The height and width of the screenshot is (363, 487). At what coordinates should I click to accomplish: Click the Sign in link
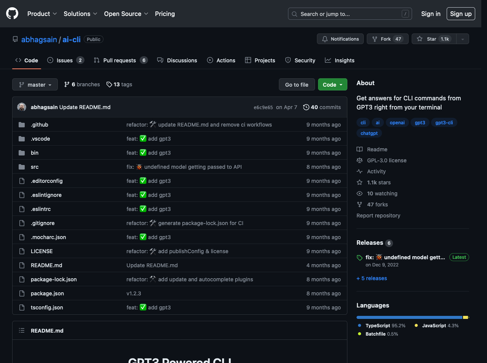430,14
